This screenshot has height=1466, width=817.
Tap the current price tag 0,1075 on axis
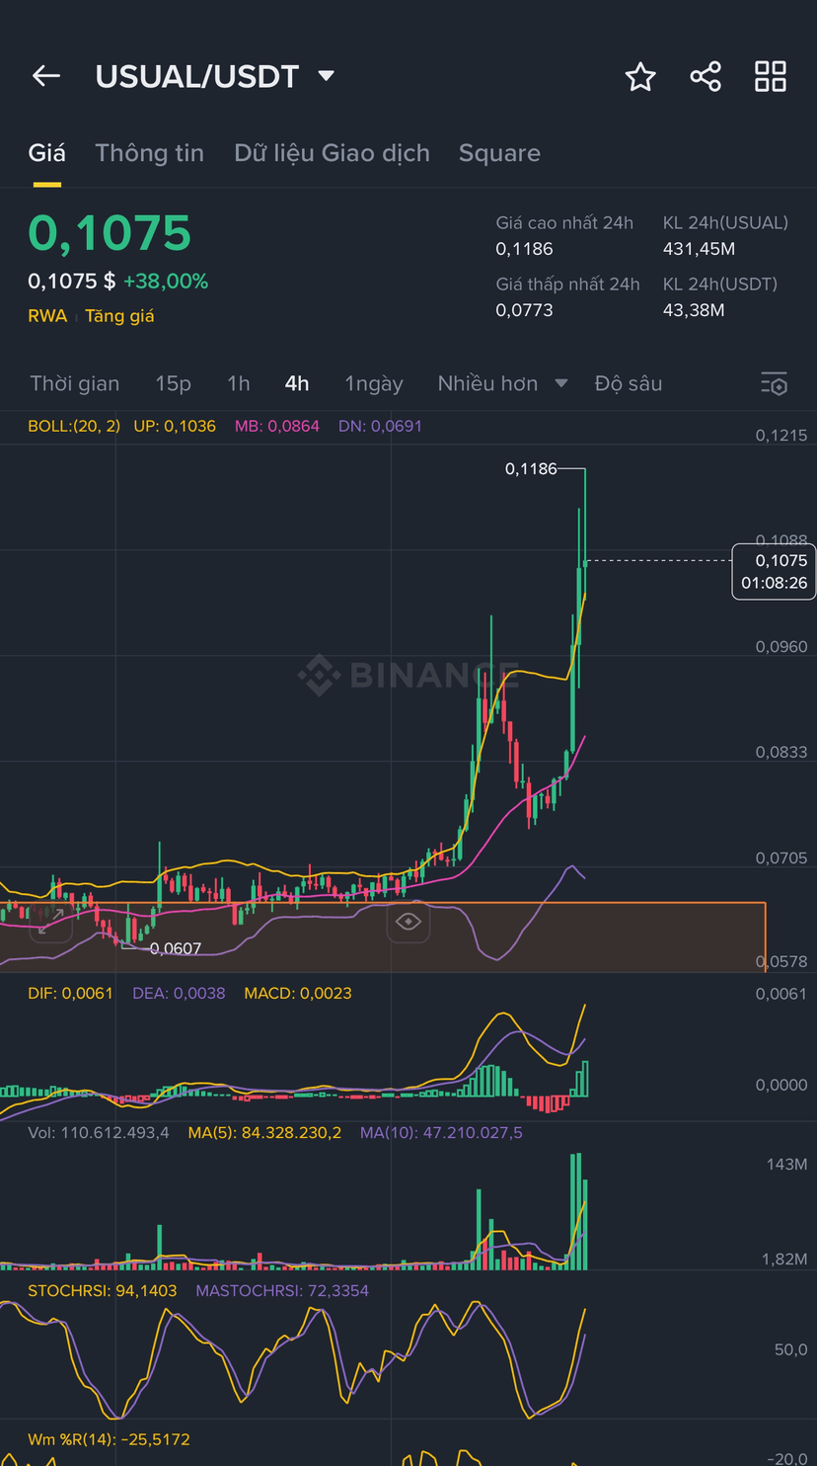775,571
